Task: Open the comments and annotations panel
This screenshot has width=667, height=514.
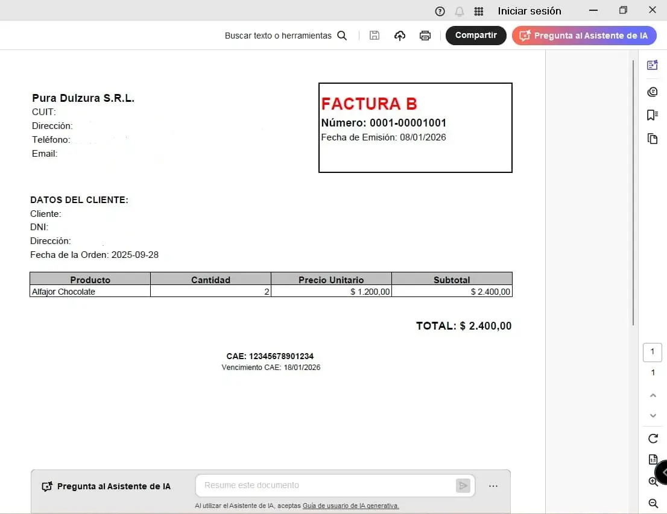Action: point(653,92)
